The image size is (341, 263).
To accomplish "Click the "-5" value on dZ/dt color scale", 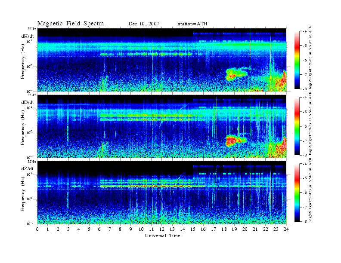I will pyautogui.click(x=305, y=178).
